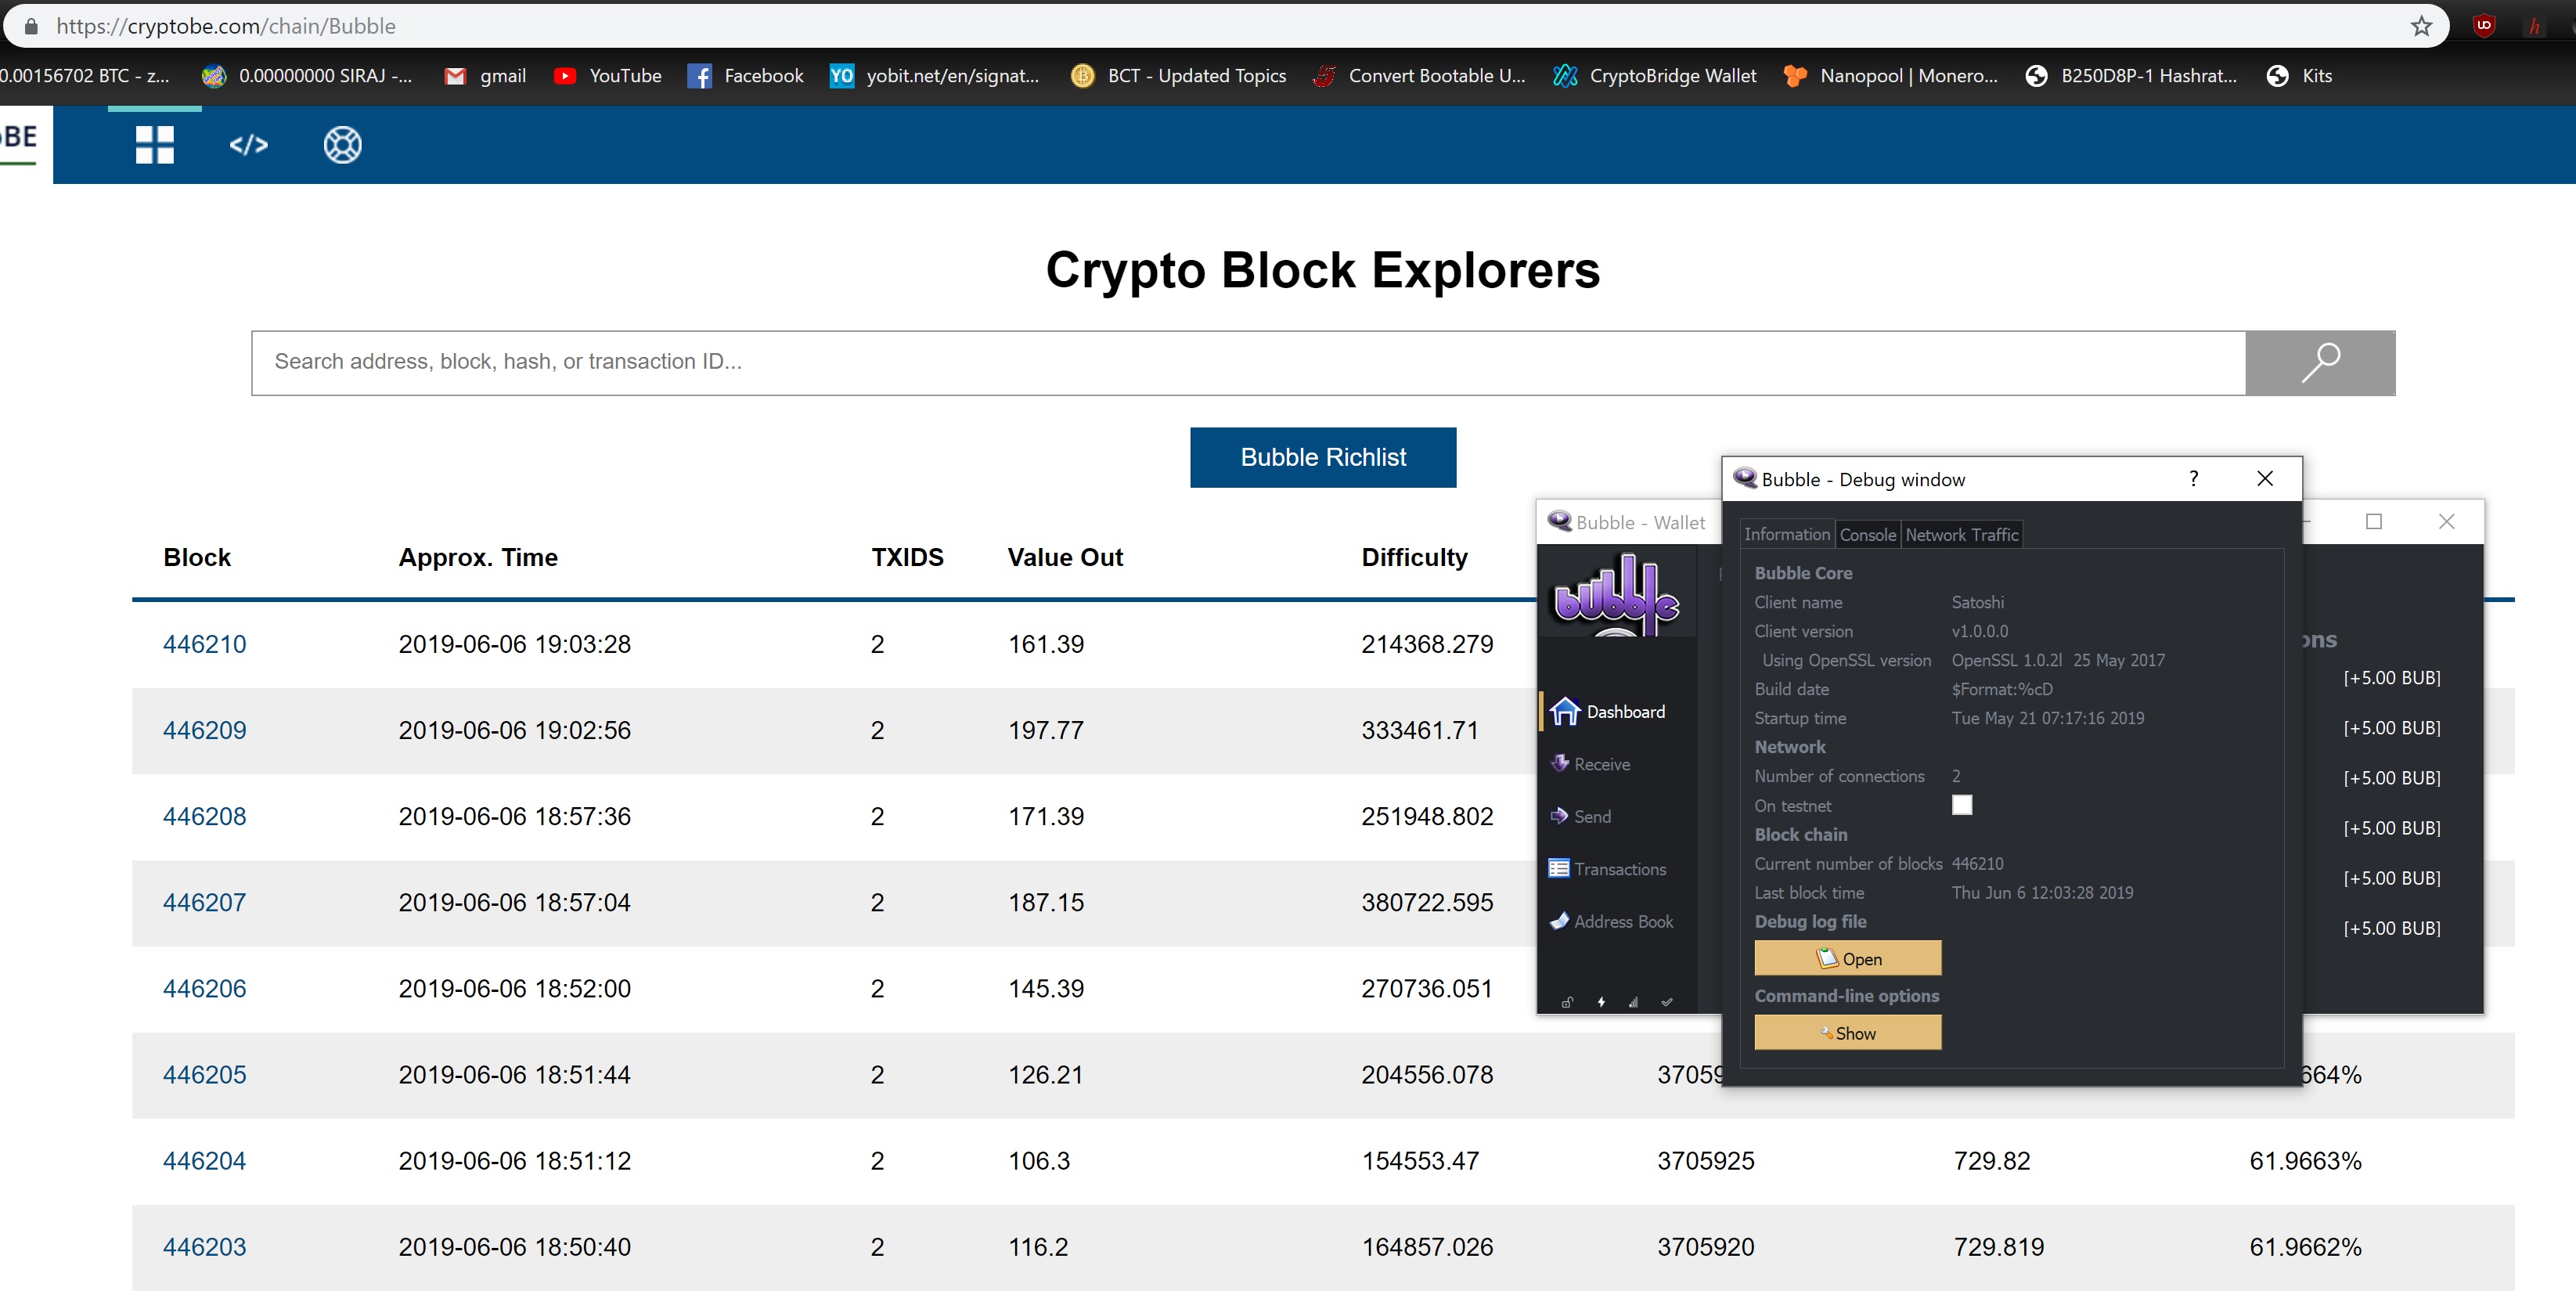Click the magnifier search button
Viewport: 2576px width, 1291px height.
coord(2320,363)
